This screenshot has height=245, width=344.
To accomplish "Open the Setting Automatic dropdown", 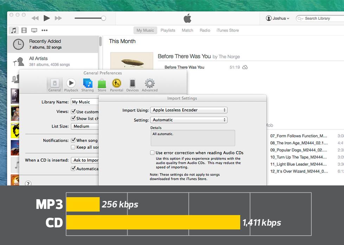I will (189, 120).
